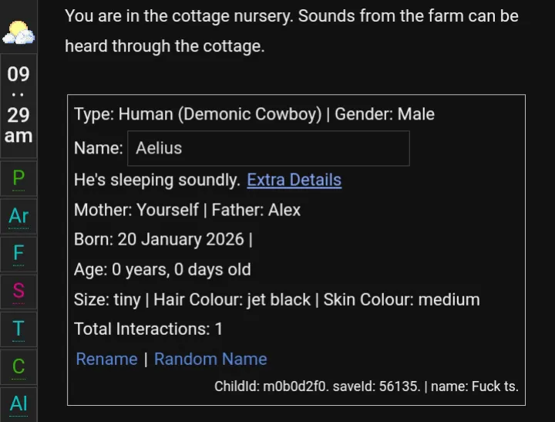Click the Mother and Father info line

point(187,210)
